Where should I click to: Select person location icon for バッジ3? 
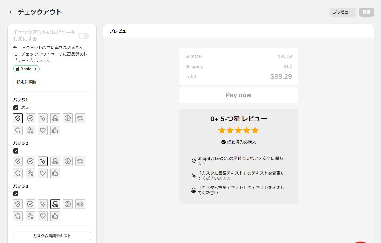30,216
